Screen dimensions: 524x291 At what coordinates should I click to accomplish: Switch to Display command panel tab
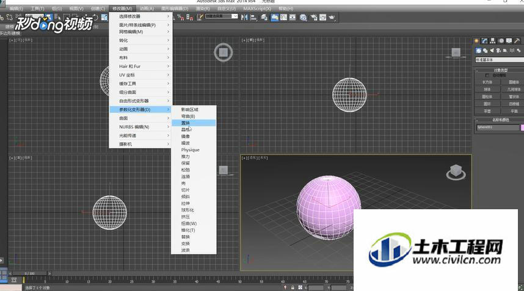(x=509, y=41)
